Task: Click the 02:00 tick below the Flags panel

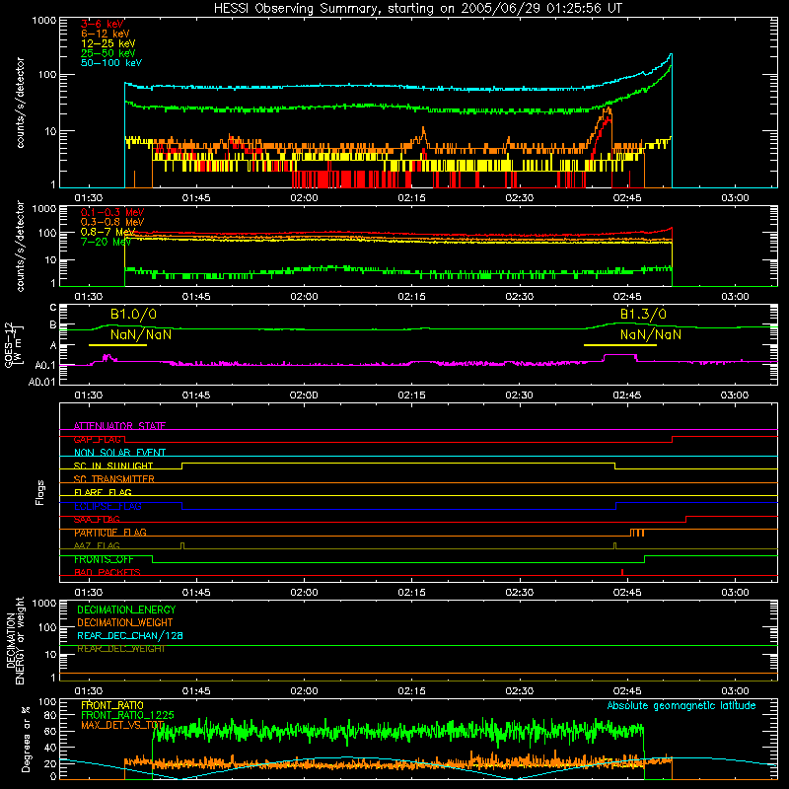Action: 304,593
